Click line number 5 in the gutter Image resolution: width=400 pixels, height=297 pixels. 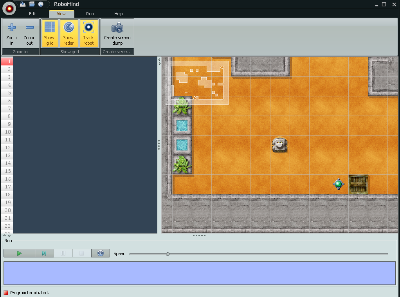pos(7,93)
